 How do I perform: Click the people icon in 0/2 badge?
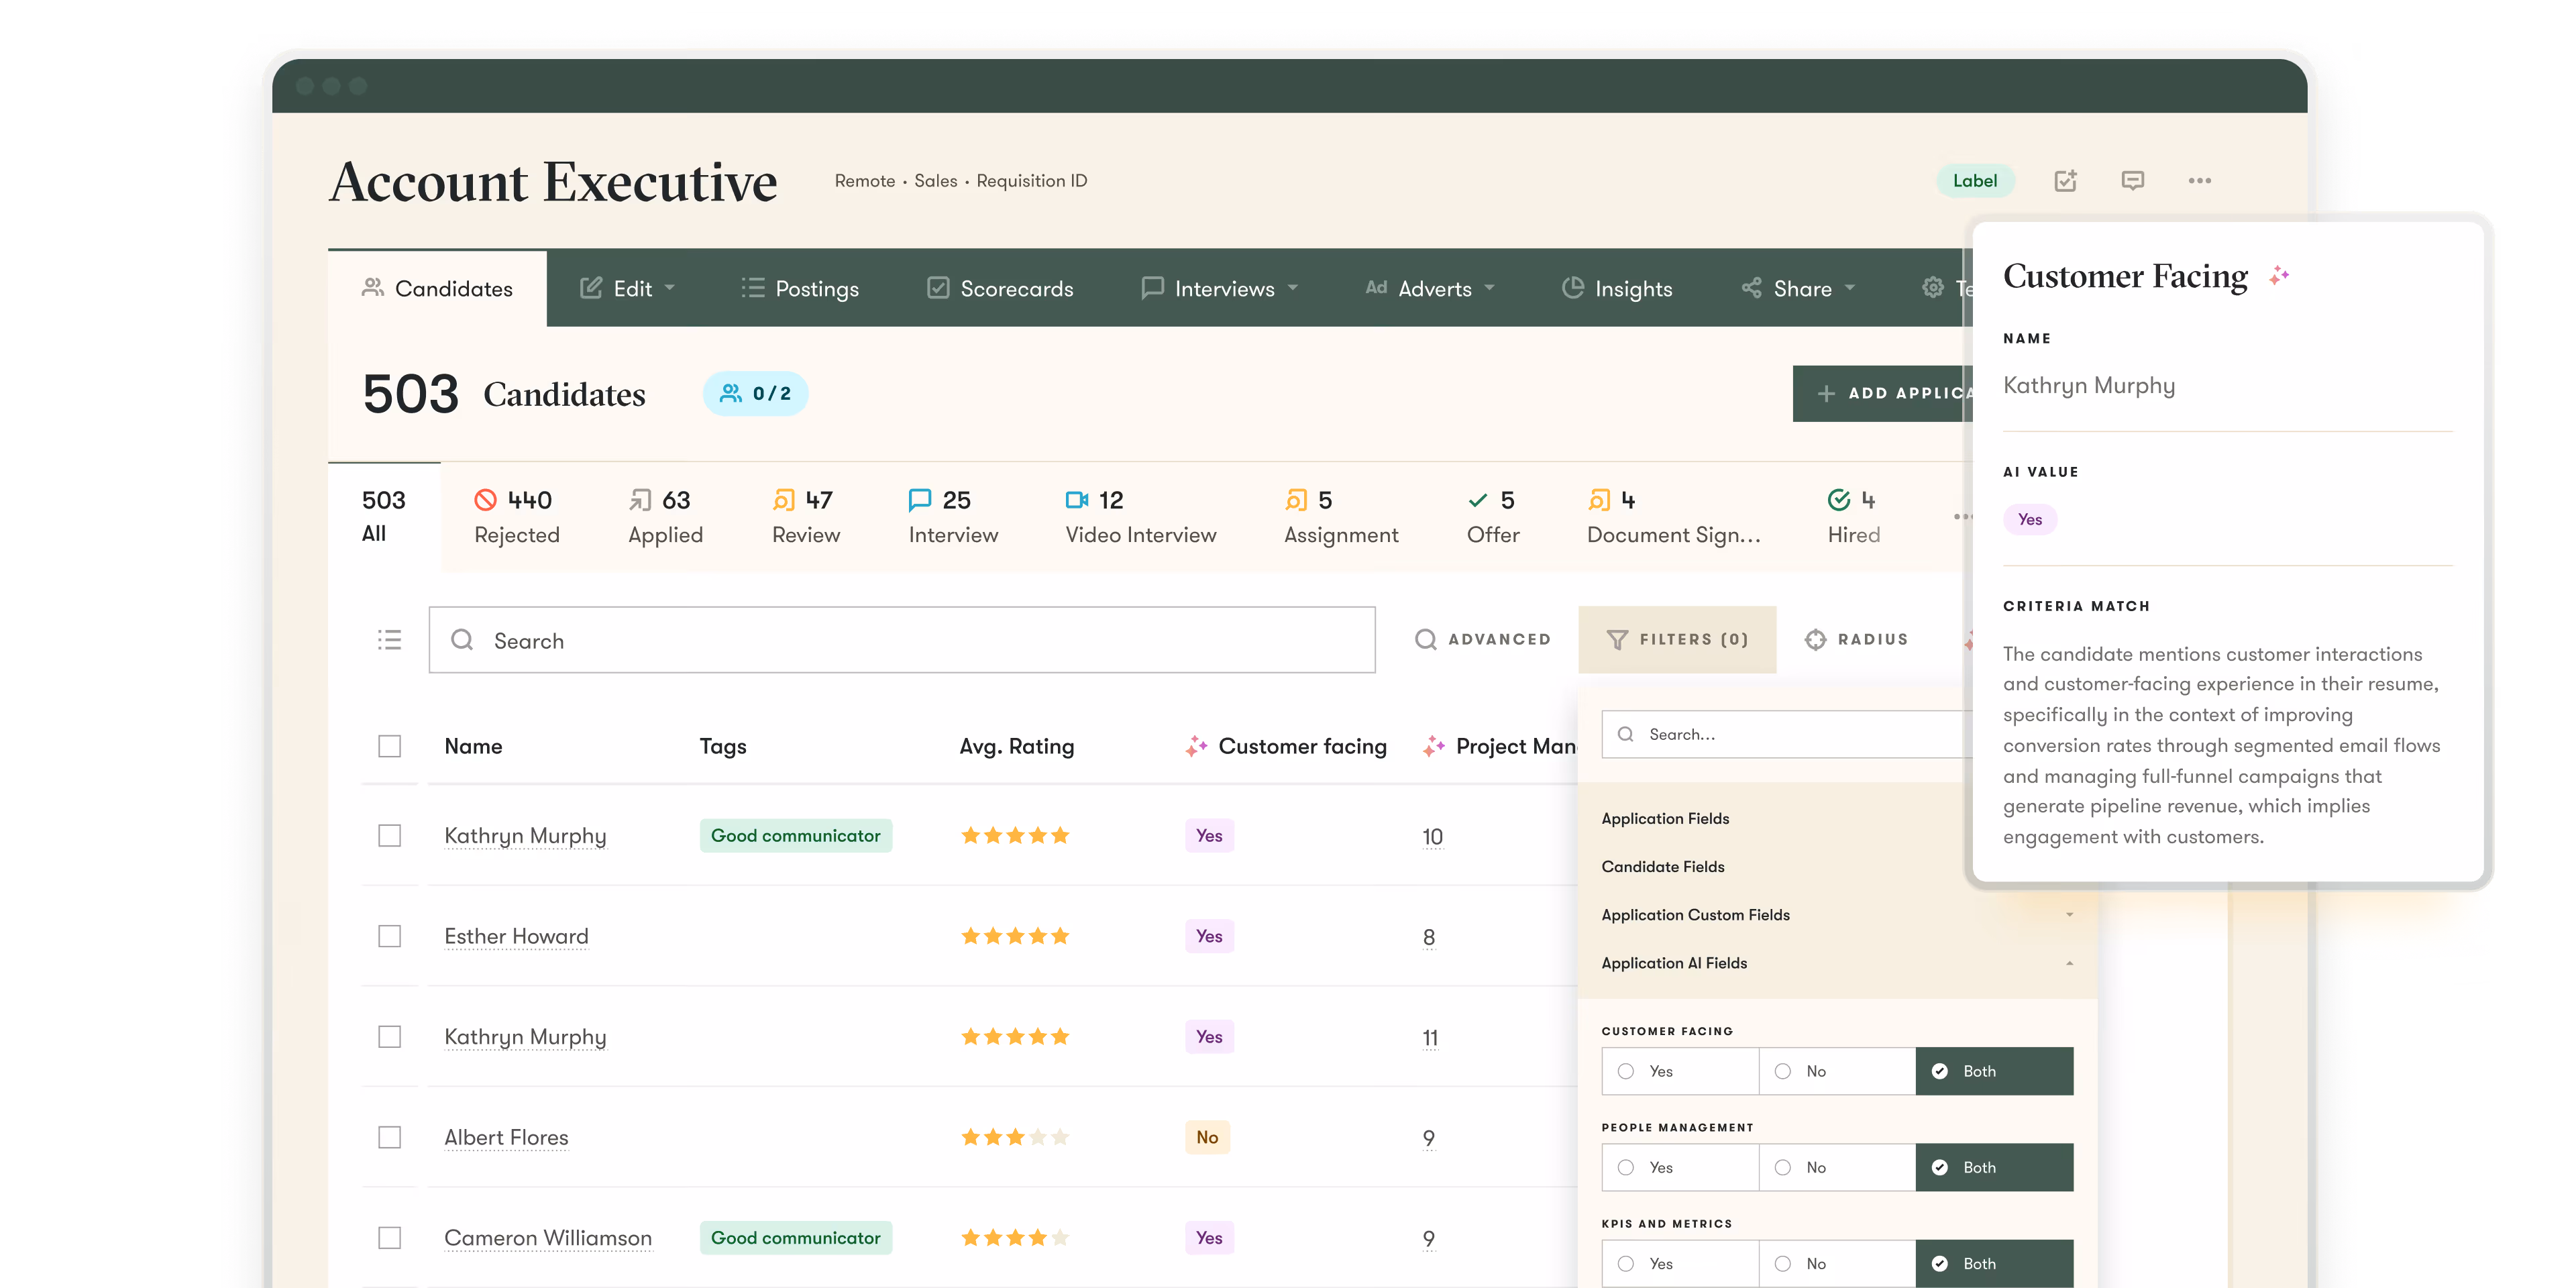point(731,394)
